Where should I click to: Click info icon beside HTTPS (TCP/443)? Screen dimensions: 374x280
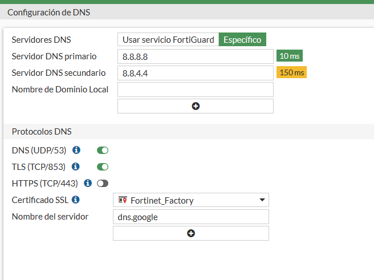[88, 184]
